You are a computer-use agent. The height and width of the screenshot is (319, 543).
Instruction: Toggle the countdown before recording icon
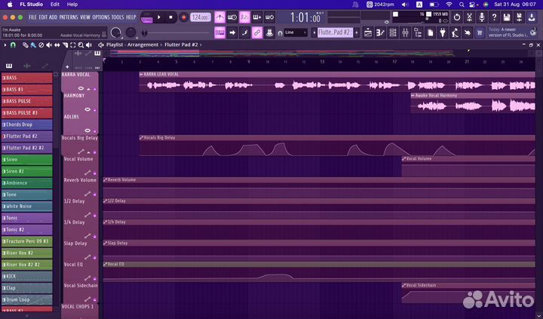[x=244, y=17]
